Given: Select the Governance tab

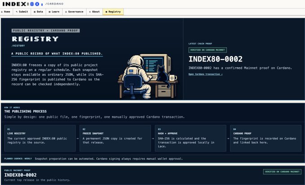Looking at the screenshot, I should coord(74,12).
